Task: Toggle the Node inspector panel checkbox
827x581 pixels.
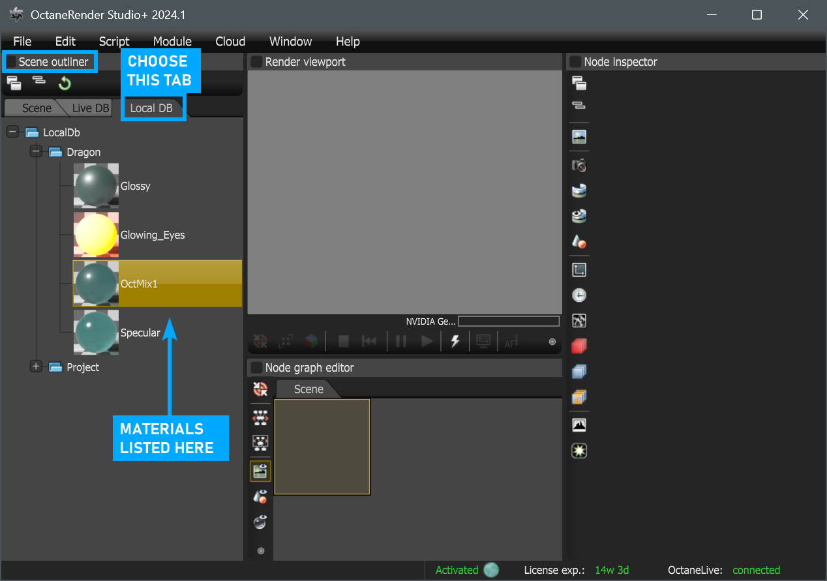Action: click(x=575, y=62)
